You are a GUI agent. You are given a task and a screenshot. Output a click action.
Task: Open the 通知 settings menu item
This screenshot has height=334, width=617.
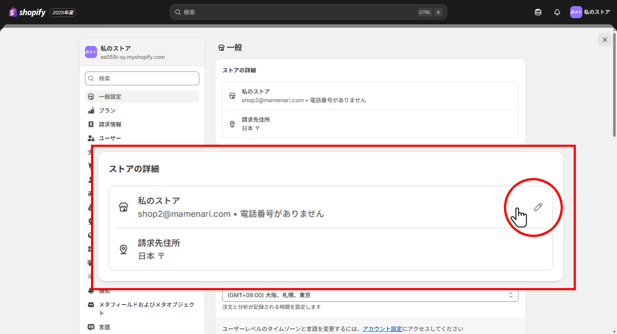click(104, 291)
